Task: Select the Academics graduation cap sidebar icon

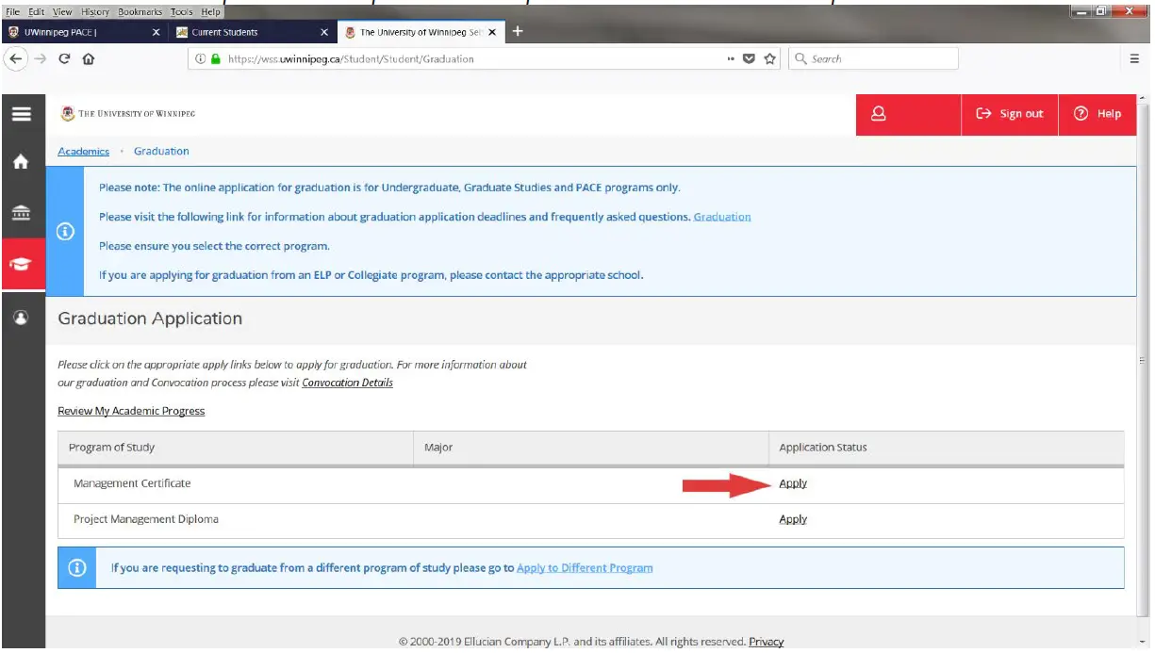Action: [21, 266]
